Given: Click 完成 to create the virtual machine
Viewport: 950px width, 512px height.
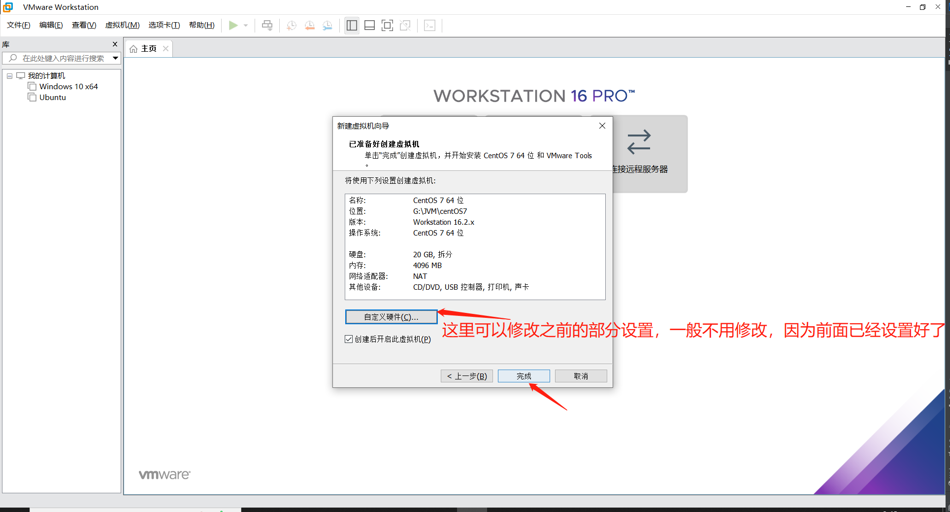Looking at the screenshot, I should click(524, 376).
